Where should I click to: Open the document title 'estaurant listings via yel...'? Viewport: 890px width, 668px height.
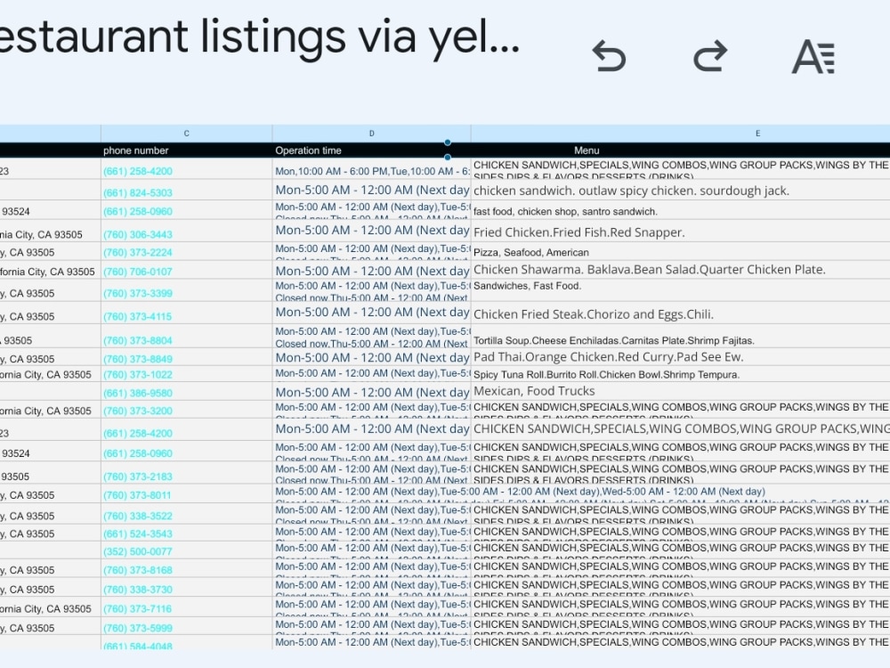259,37
